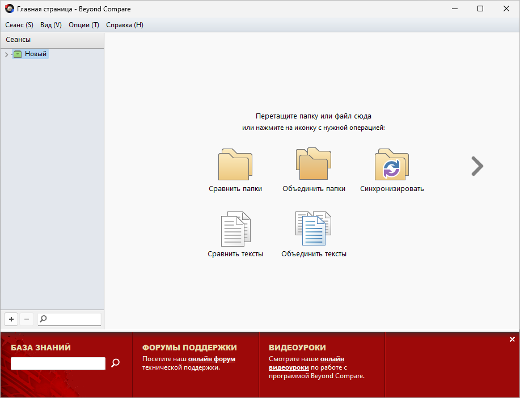Click the БАЗА ЗНАНИЙ heading
520x398 pixels.
(x=41, y=348)
